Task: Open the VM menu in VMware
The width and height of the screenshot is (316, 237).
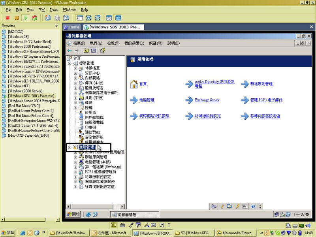Action: [42, 10]
